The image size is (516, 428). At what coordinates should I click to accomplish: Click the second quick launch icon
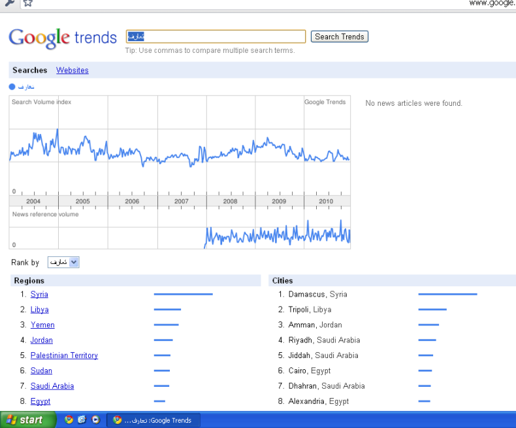(x=82, y=420)
